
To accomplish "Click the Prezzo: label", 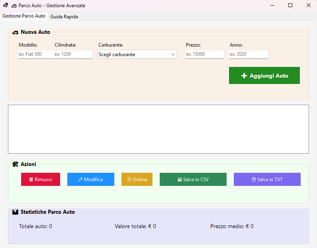I will tap(193, 45).
